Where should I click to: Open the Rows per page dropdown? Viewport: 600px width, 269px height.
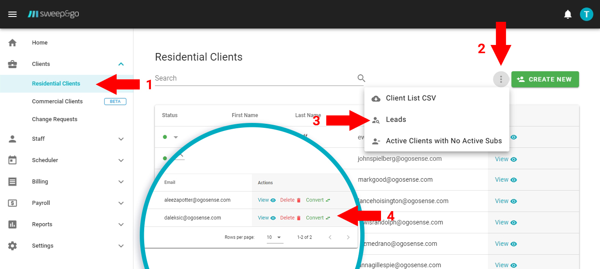(x=275, y=237)
